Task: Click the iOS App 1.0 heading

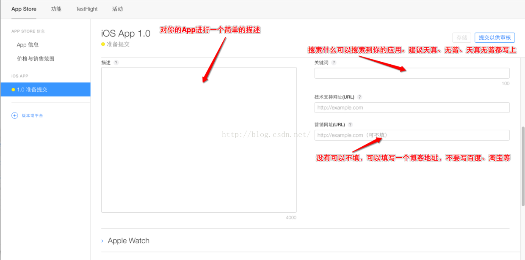Action: coord(126,33)
